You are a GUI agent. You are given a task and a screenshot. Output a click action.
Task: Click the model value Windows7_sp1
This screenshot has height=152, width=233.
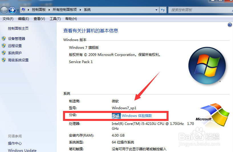[x=124, y=108]
